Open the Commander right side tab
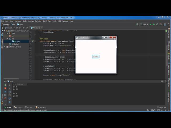This screenshot has height=128, width=171. pos(169,33)
